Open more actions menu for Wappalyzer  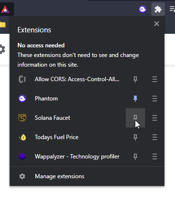[x=155, y=156]
